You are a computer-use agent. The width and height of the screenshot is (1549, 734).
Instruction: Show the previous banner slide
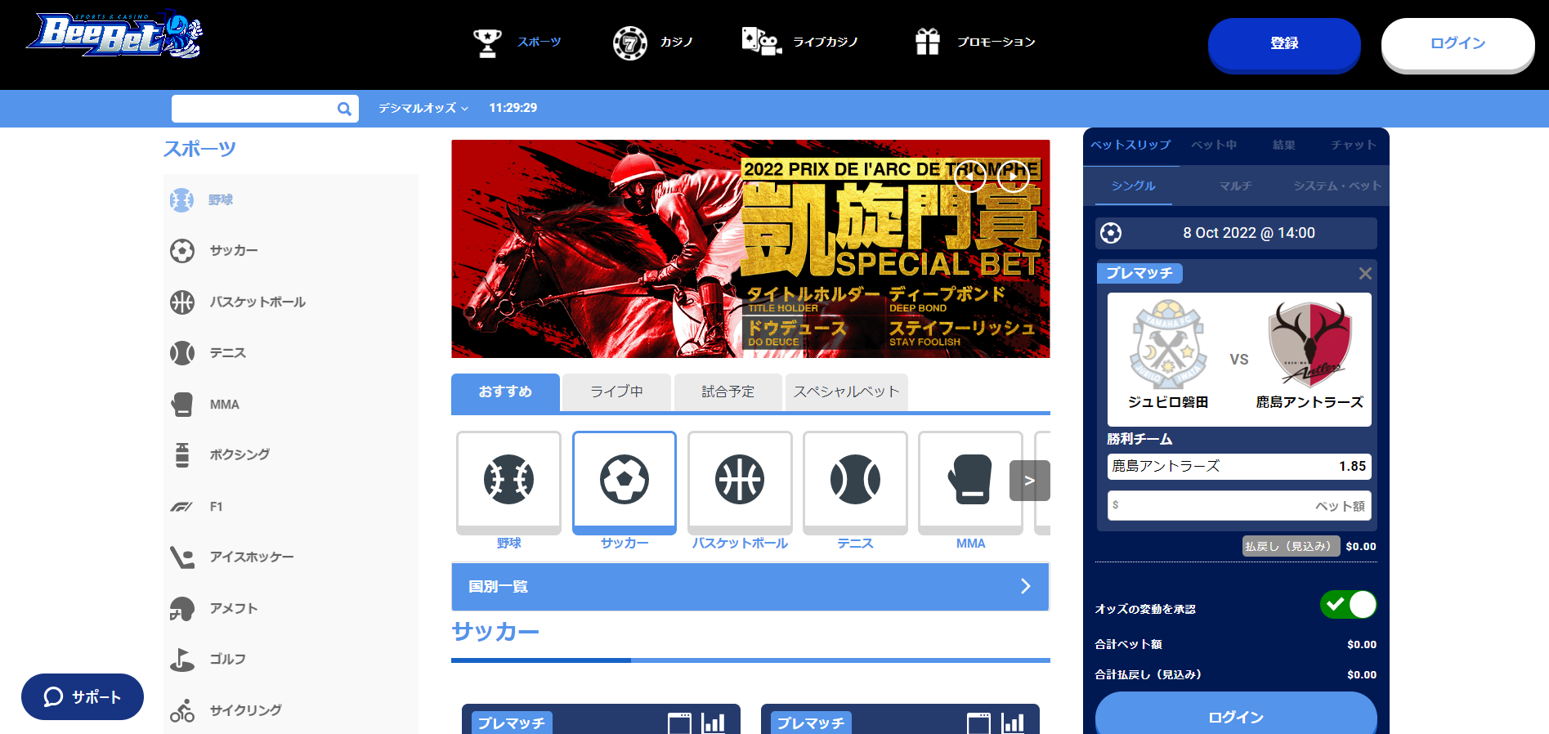coord(970,176)
